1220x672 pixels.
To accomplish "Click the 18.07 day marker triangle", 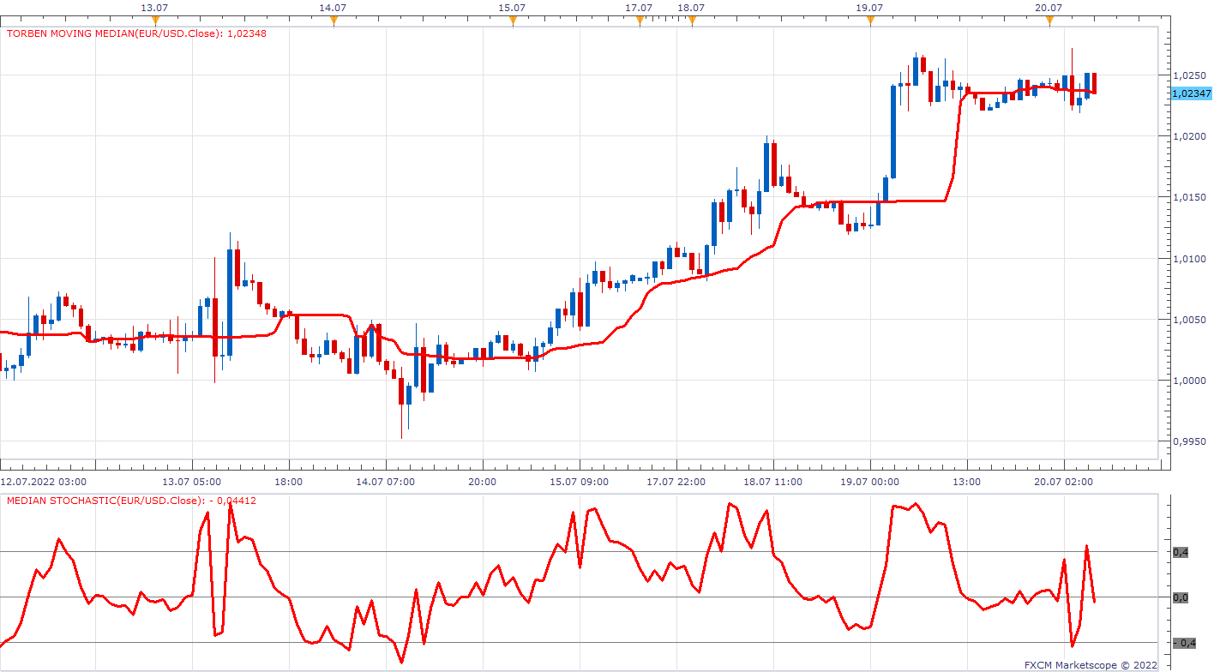I will 692,21.
